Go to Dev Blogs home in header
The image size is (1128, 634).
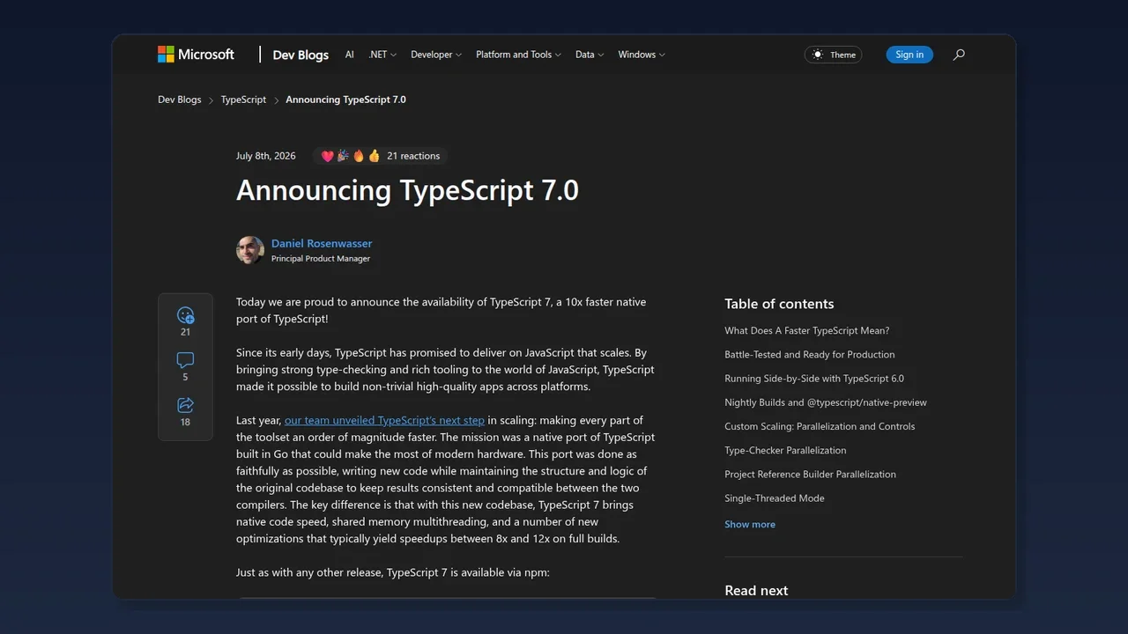tap(301, 55)
